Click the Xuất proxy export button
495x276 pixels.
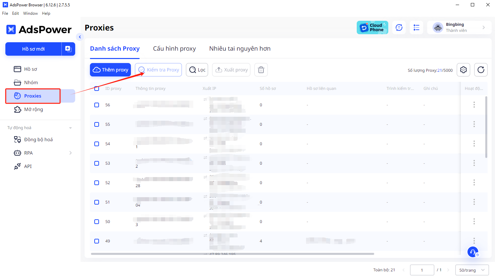[x=231, y=70]
